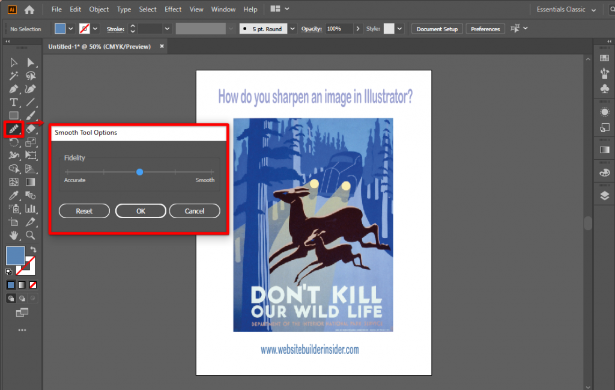
Task: Collapse the right panel dock
Action: (608, 41)
